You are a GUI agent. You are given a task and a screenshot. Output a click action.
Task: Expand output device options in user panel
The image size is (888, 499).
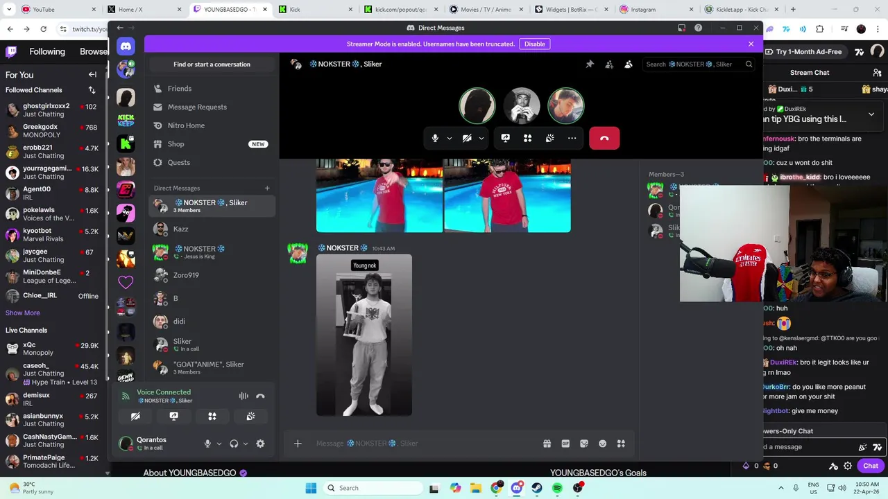click(246, 444)
